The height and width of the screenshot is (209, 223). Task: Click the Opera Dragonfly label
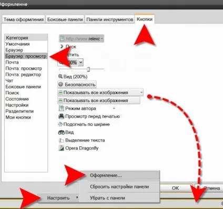pyautogui.click(x=82, y=148)
